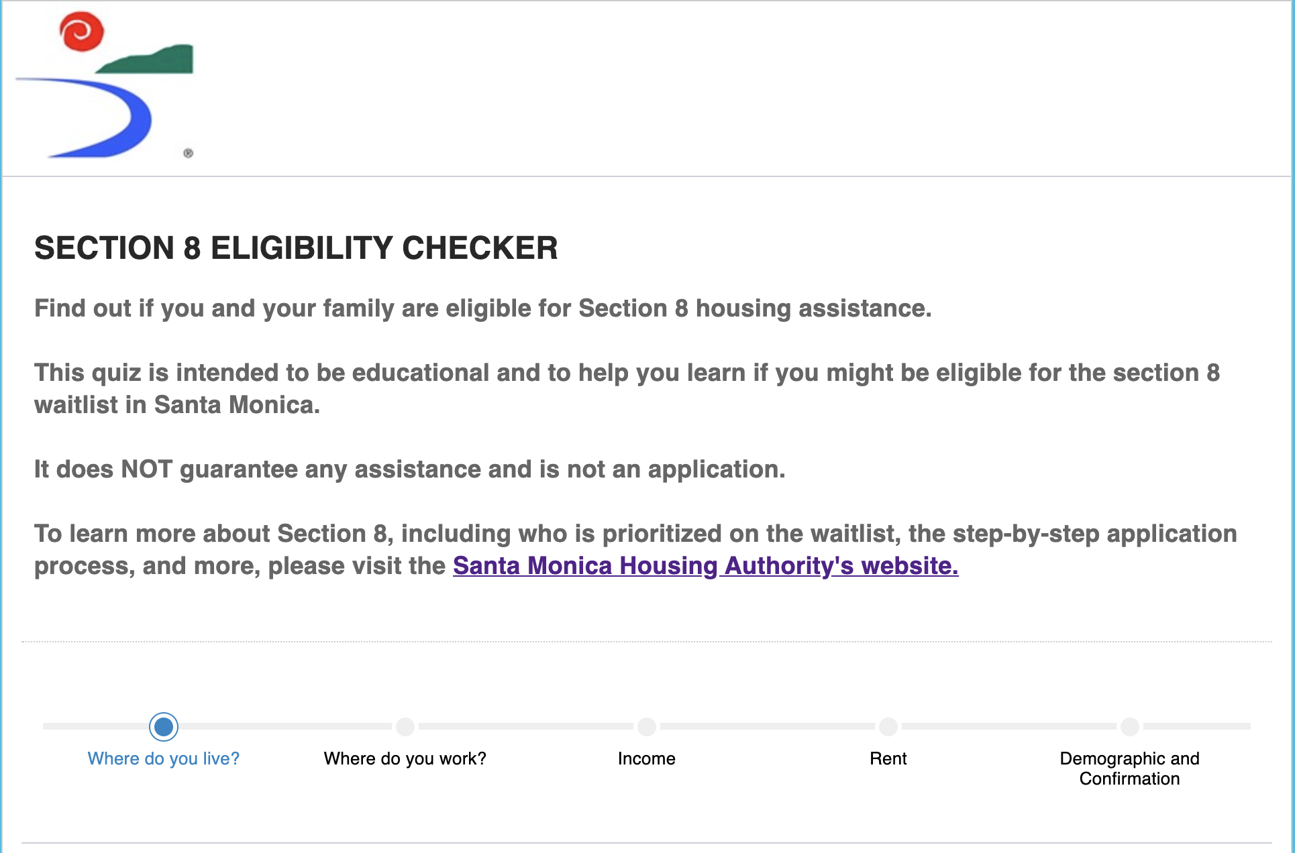Image resolution: width=1295 pixels, height=853 pixels.
Task: Open the Santa Monica Housing Authority's website link
Action: (x=705, y=566)
